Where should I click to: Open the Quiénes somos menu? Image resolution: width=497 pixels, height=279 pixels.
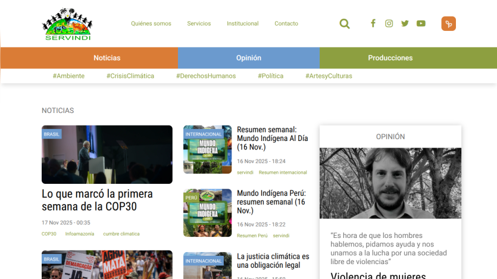151,23
